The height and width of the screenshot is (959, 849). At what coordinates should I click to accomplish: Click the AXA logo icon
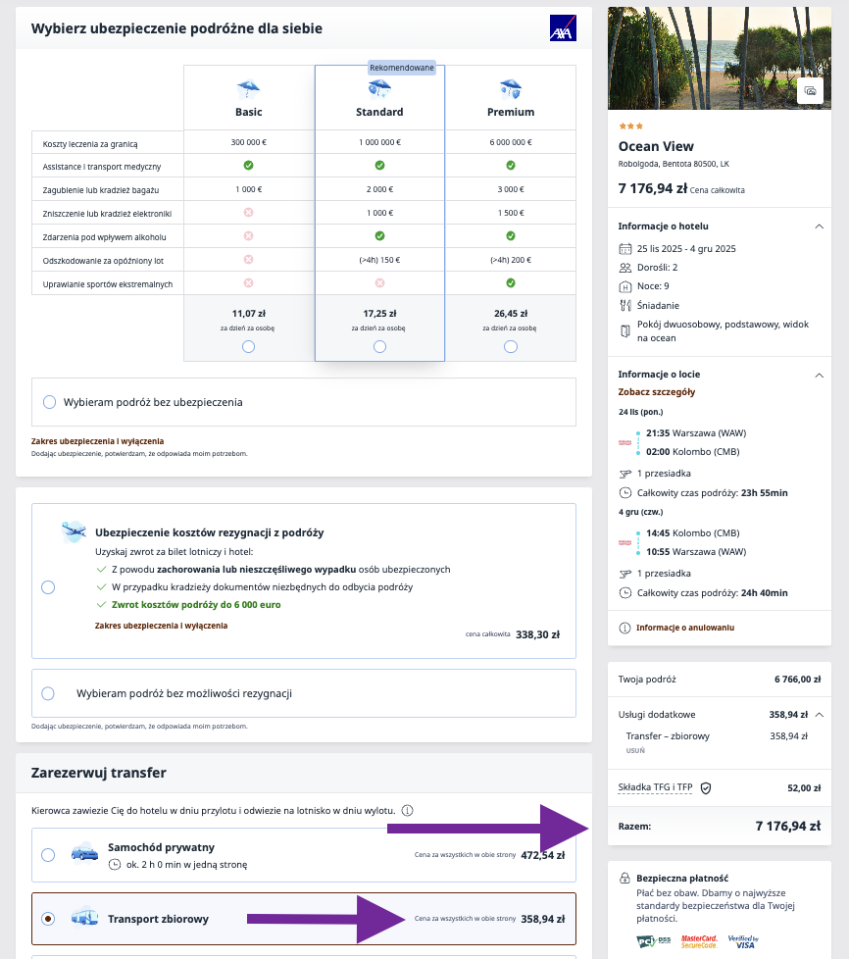point(561,27)
